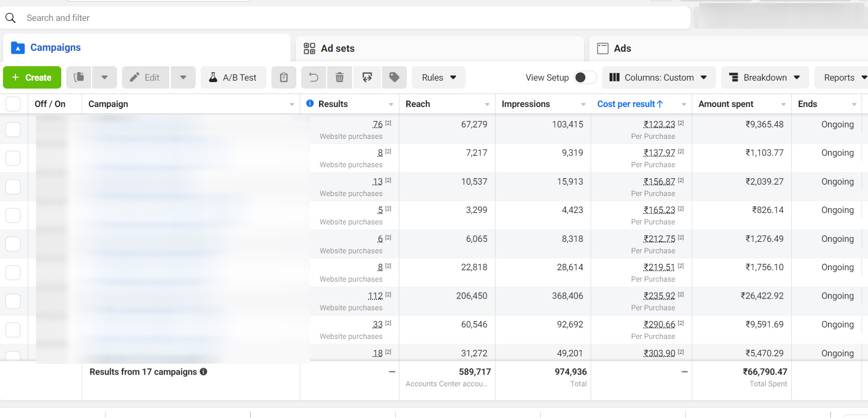The width and height of the screenshot is (868, 418).
Task: Toggle the View Setup switch
Action: [x=585, y=77]
